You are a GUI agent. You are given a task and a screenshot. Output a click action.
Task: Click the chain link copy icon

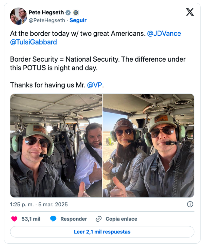98,219
